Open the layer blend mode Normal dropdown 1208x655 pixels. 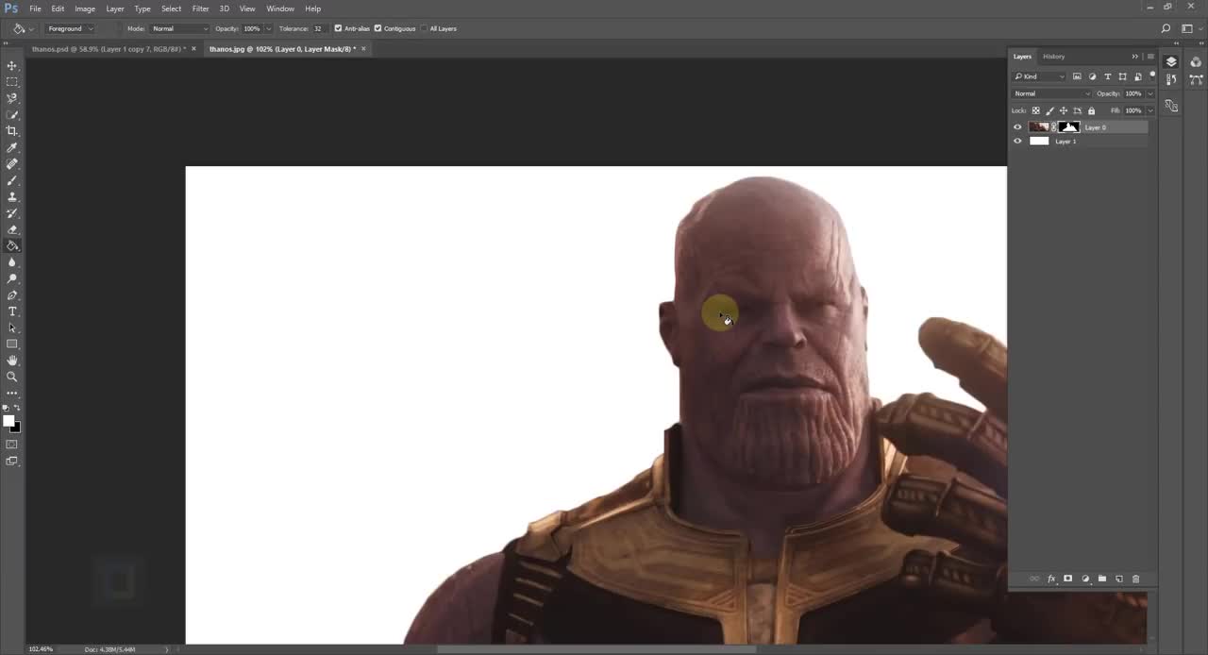click(1051, 93)
